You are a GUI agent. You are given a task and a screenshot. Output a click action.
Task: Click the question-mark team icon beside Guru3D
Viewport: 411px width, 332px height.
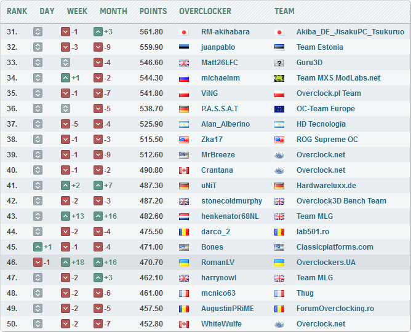[279, 63]
